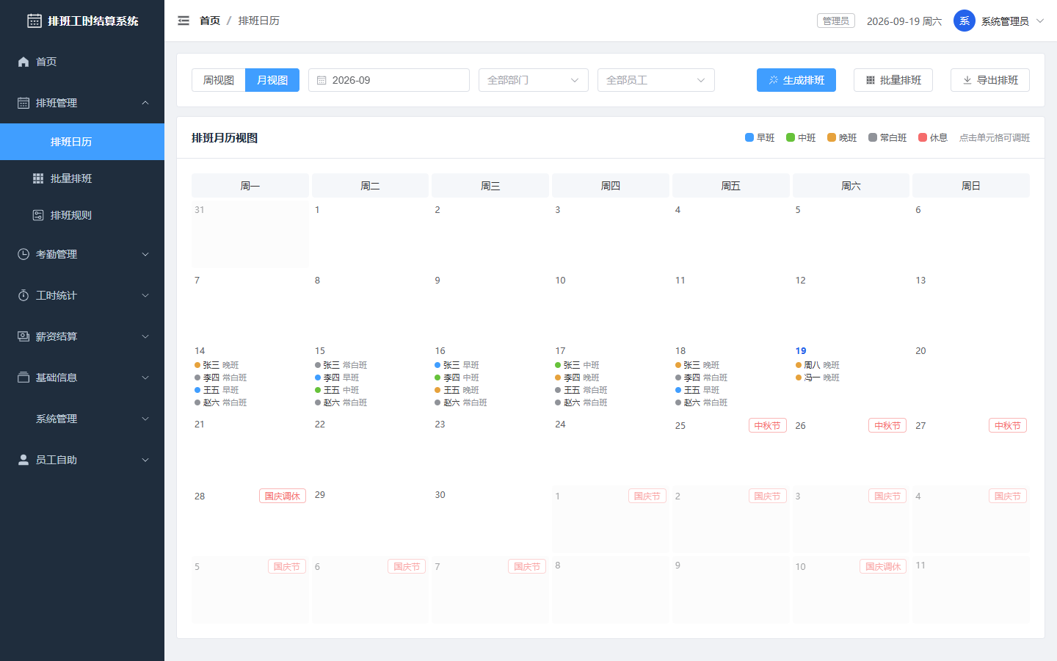Click the 工时统计 stopwatch icon
Screen dimensions: 1057x661
23,295
